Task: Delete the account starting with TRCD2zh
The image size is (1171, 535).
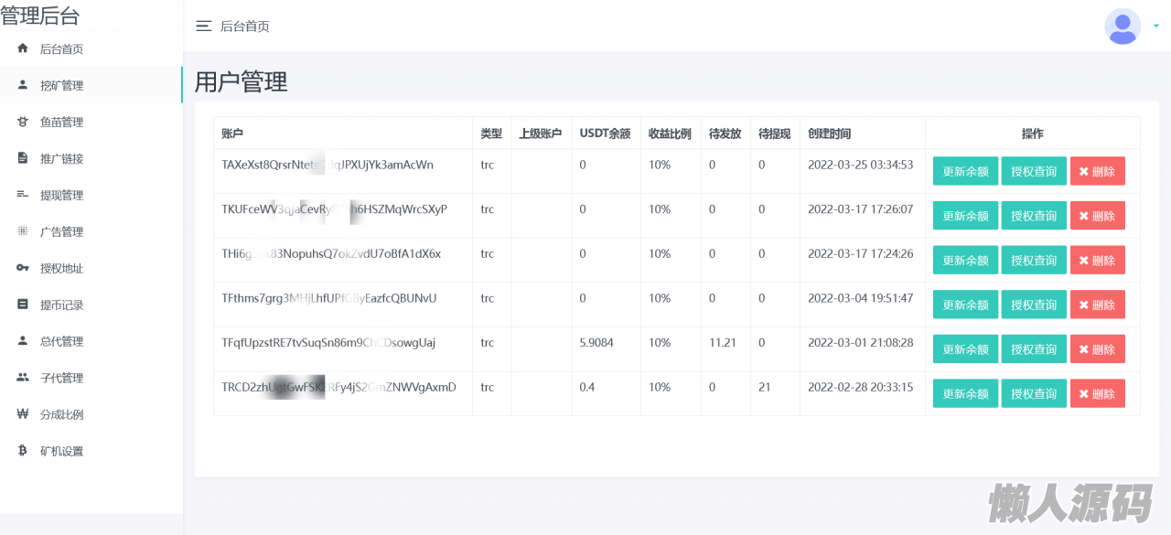Action: click(1097, 393)
